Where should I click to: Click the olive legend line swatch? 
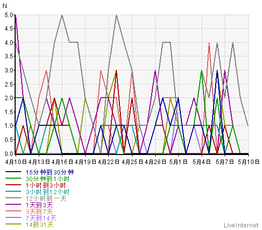13,224
